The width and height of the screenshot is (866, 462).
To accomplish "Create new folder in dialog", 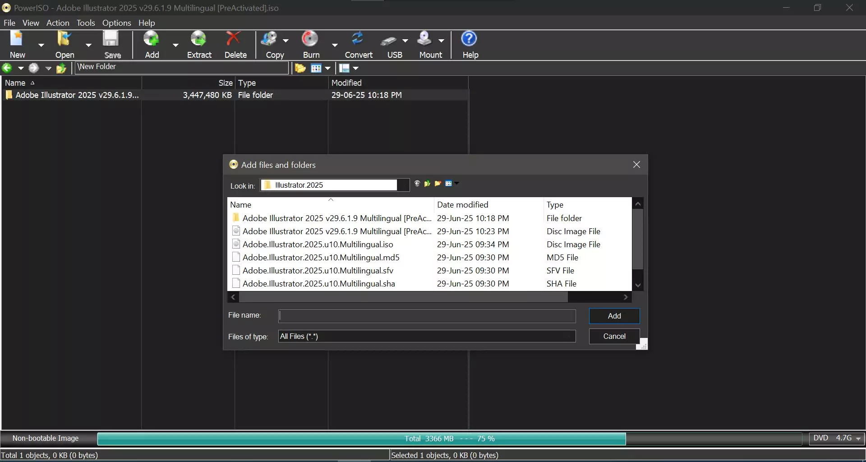I will coord(438,184).
